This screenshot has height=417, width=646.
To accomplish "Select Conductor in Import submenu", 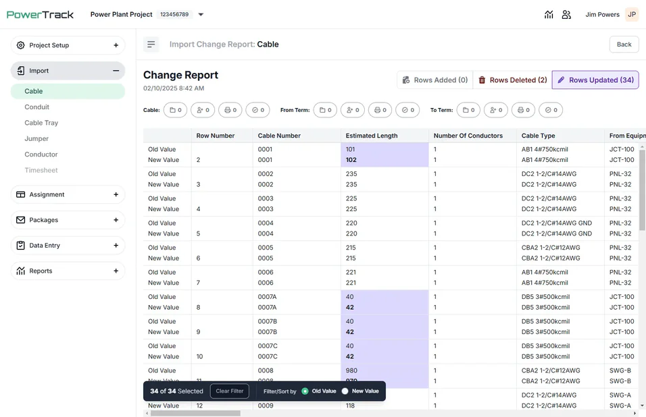I will pos(41,155).
